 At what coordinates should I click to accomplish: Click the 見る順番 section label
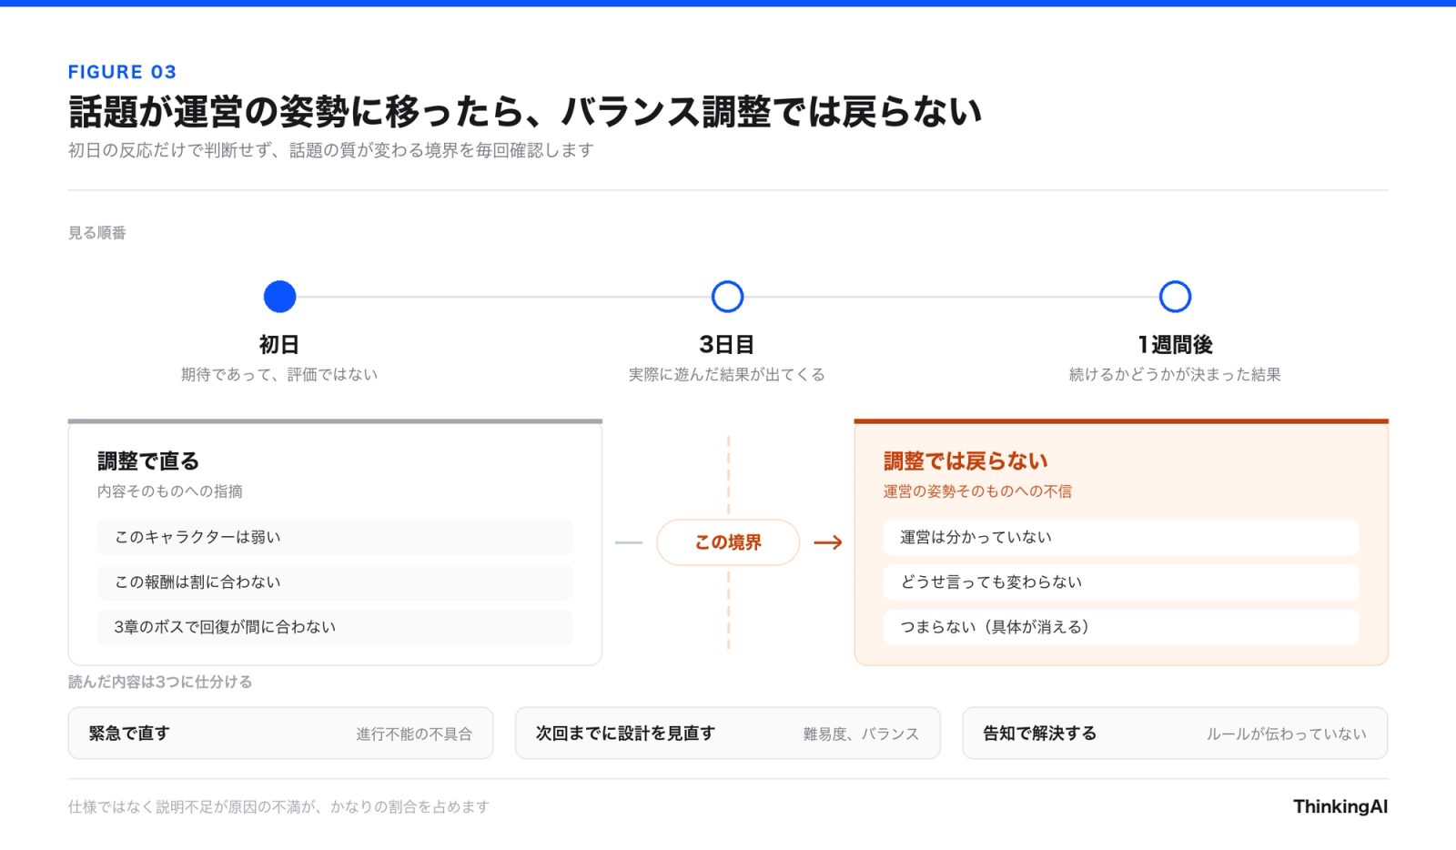97,233
